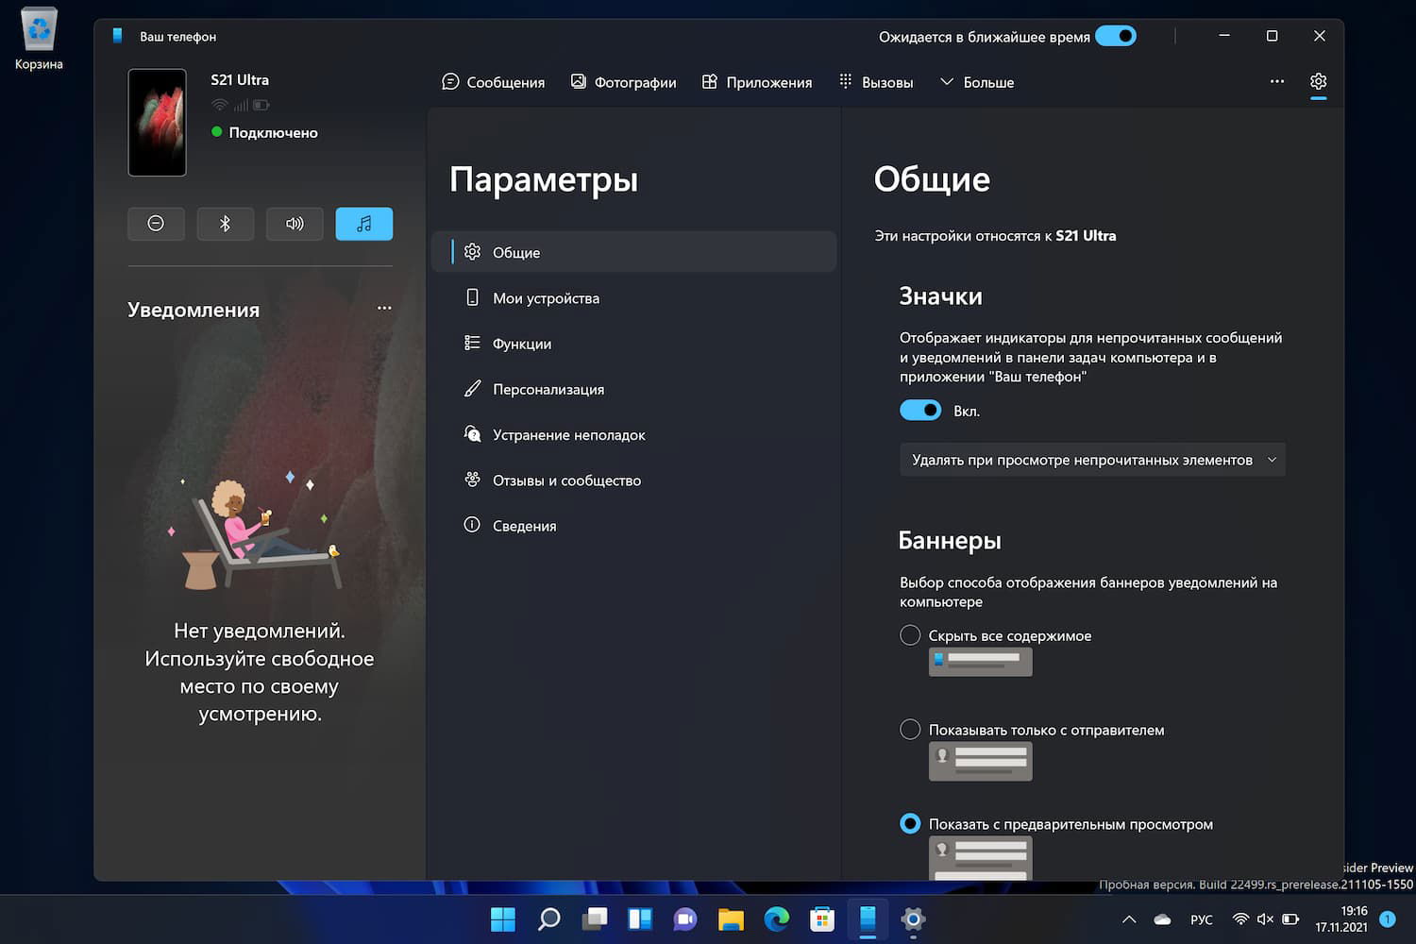
Task: Open the Функции settings section
Action: point(634,344)
